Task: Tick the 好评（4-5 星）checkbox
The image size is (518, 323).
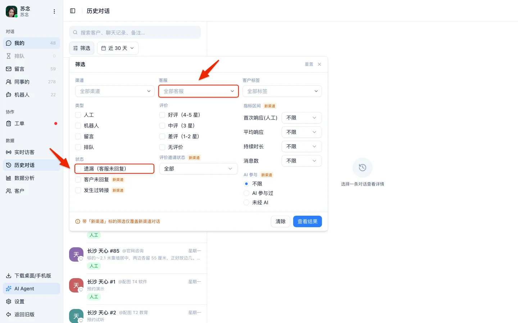Action: 162,115
